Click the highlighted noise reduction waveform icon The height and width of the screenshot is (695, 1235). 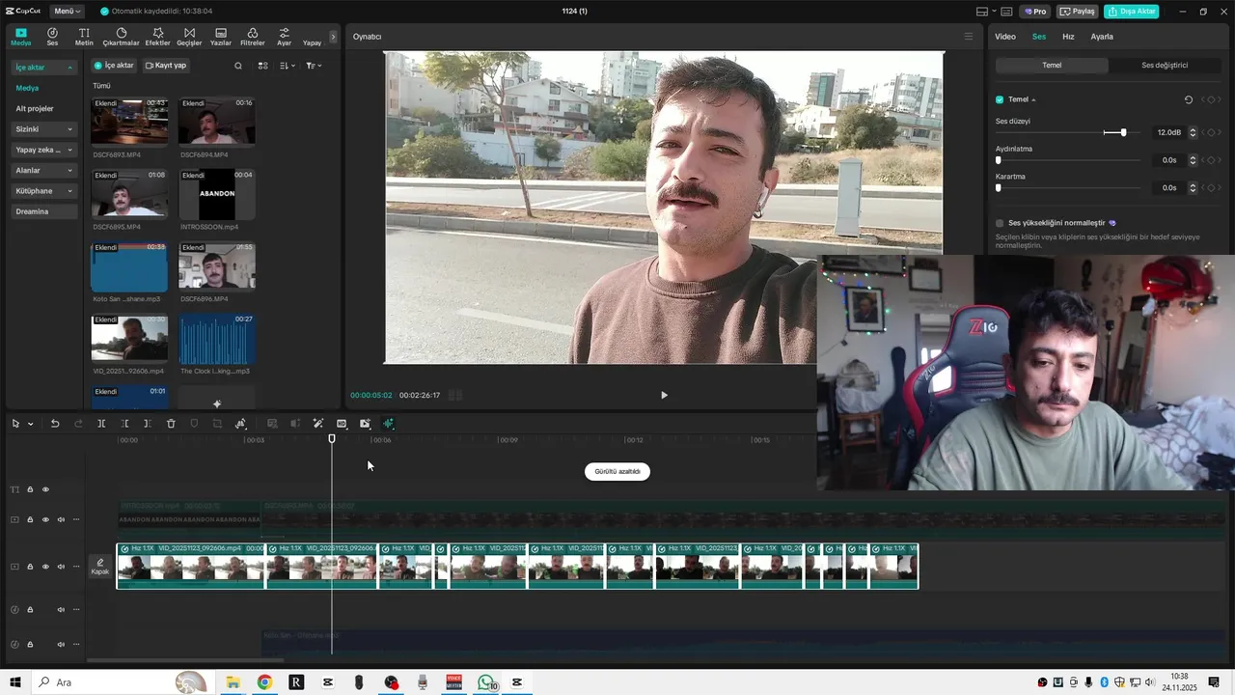click(x=388, y=424)
